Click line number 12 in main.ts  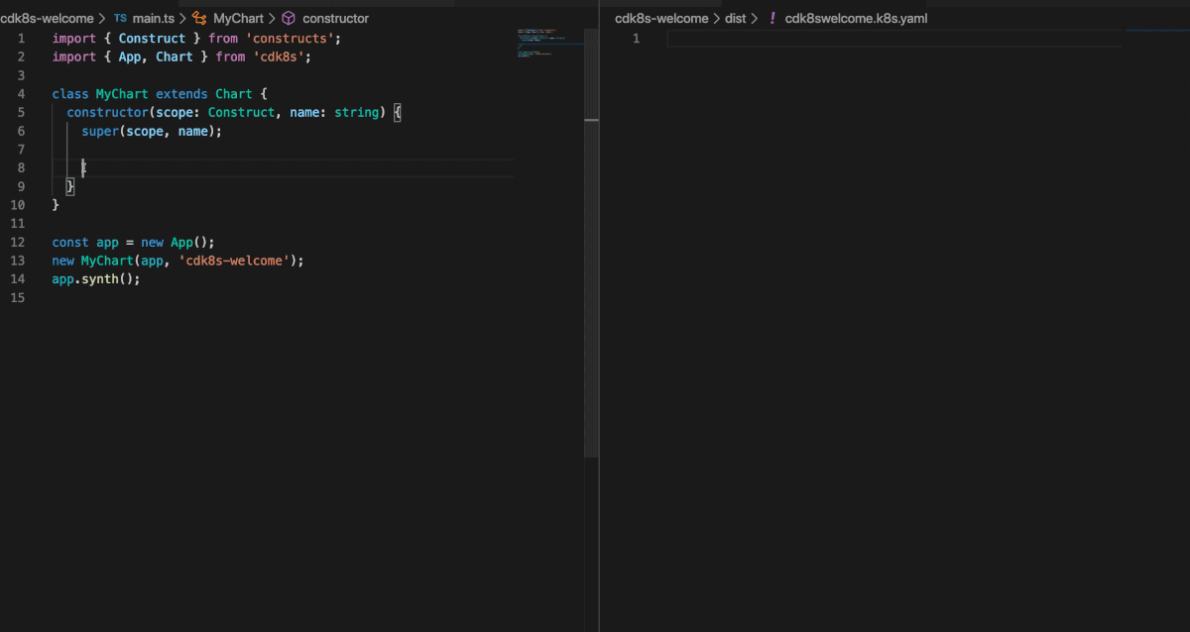[18, 242]
